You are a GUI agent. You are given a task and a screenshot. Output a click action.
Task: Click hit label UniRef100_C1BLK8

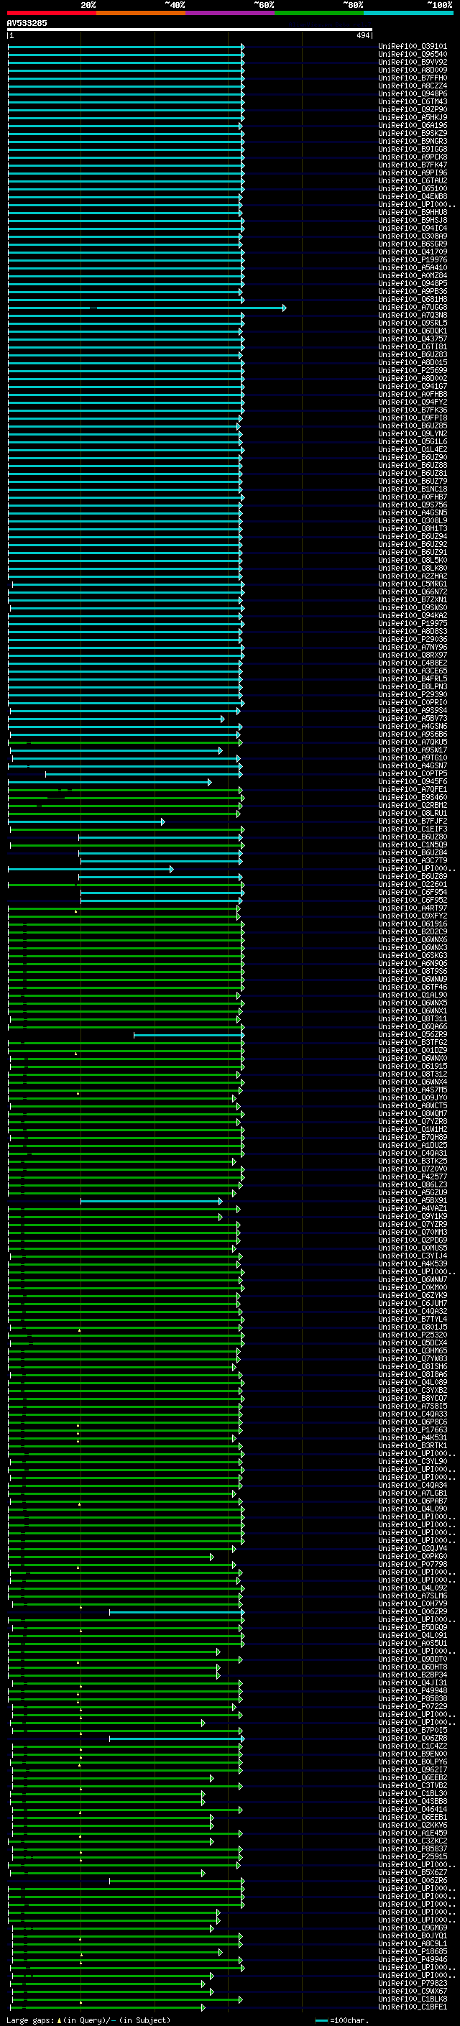click(413, 2000)
